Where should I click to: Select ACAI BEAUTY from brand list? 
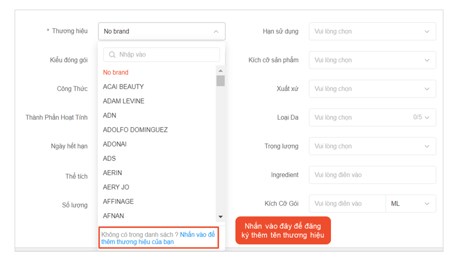[123, 86]
